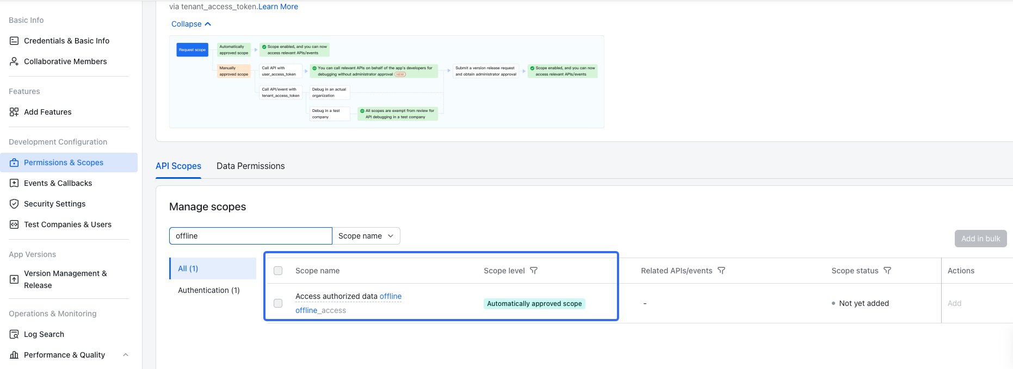This screenshot has height=369, width=1013.
Task: Switch to the Data Permissions tab
Action: pyautogui.click(x=250, y=166)
